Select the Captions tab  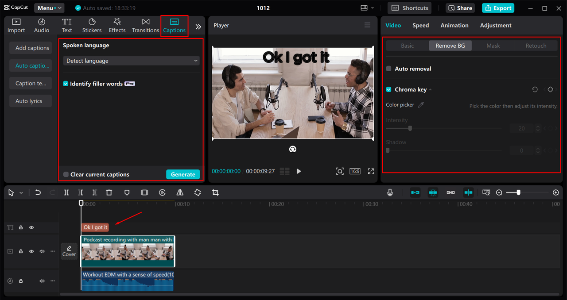coord(174,26)
